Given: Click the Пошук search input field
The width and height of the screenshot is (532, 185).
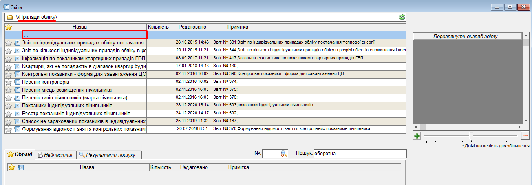Looking at the screenshot, I should [x=359, y=154].
